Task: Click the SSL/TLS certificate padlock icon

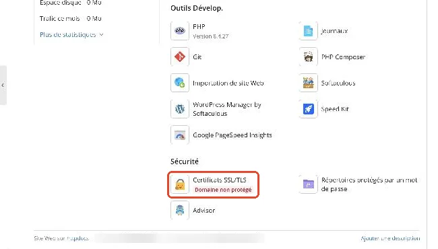Action: (x=180, y=184)
